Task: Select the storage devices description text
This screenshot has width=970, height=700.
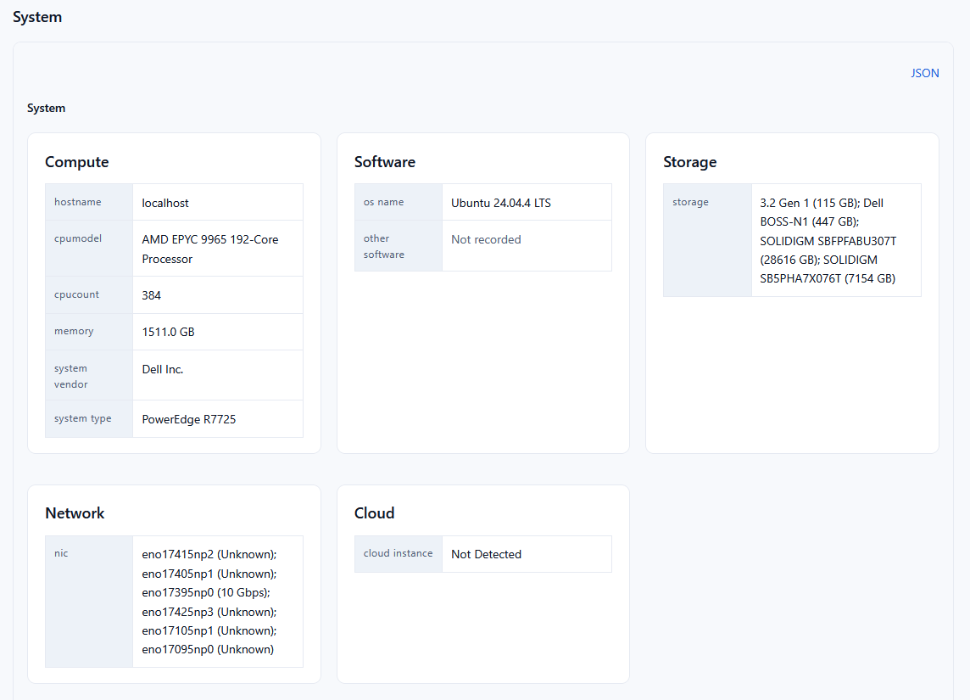Action: click(828, 241)
